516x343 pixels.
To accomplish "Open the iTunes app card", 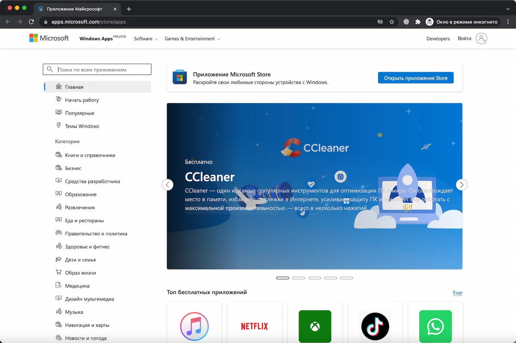I will pyautogui.click(x=194, y=322).
